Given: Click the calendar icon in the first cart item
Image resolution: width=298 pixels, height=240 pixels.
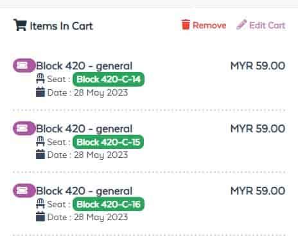Looking at the screenshot, I should click(40, 92).
